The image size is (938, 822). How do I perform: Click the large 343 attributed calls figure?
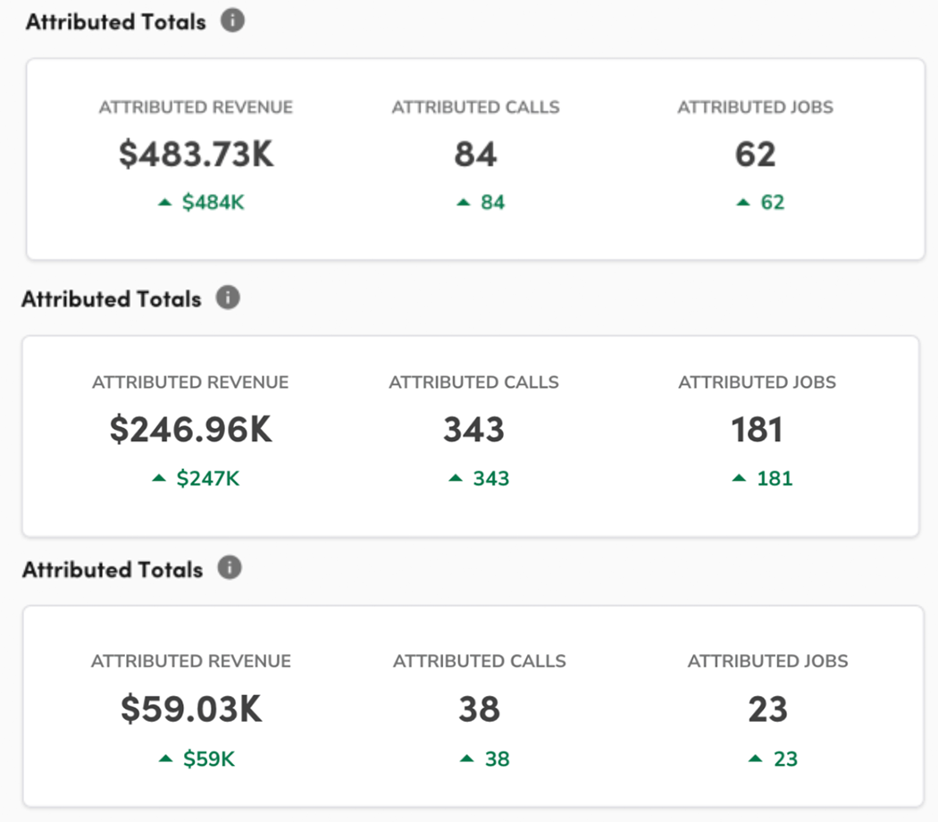[473, 430]
